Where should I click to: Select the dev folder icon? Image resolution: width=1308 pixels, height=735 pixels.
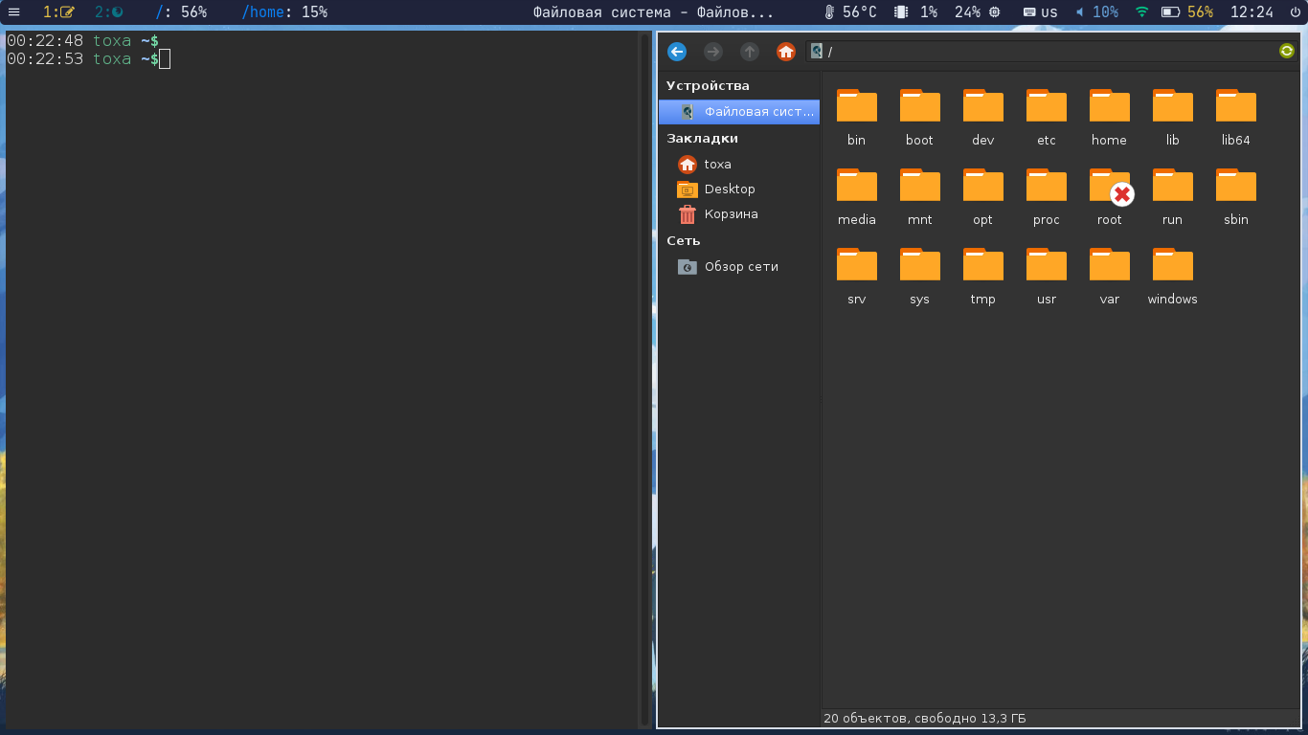click(983, 105)
